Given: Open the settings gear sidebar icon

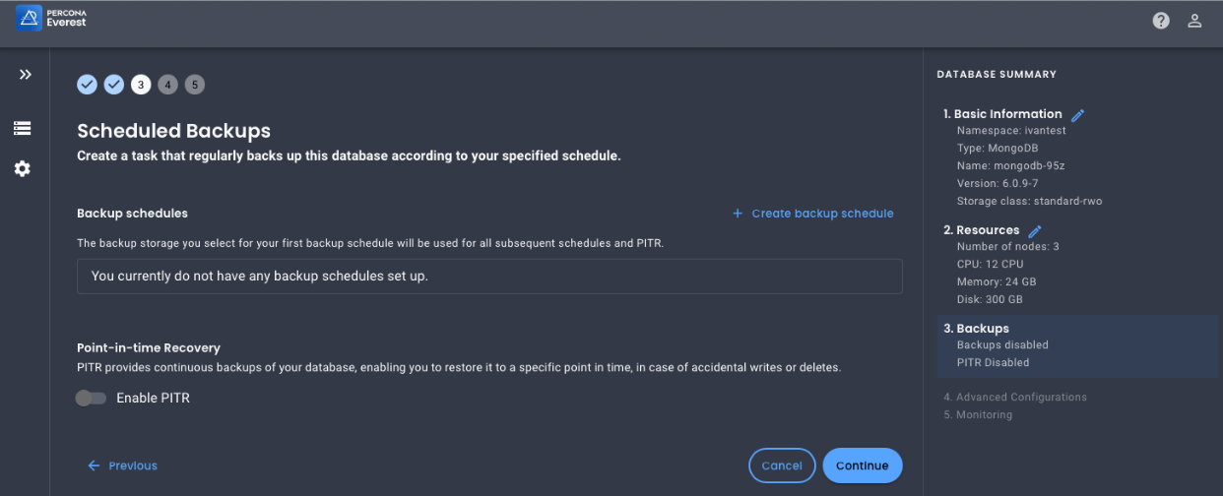Looking at the screenshot, I should (22, 169).
